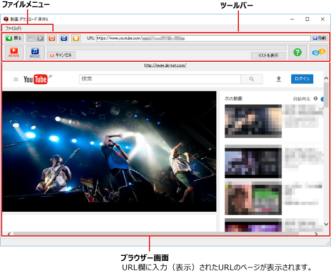Toggle the YouTube autoplay (自動再生) switch
The image size is (331, 274).
322,99
